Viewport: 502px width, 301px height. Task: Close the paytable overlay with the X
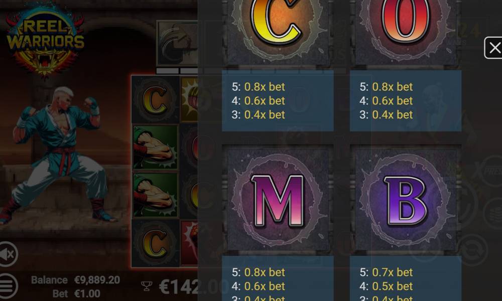tap(493, 48)
